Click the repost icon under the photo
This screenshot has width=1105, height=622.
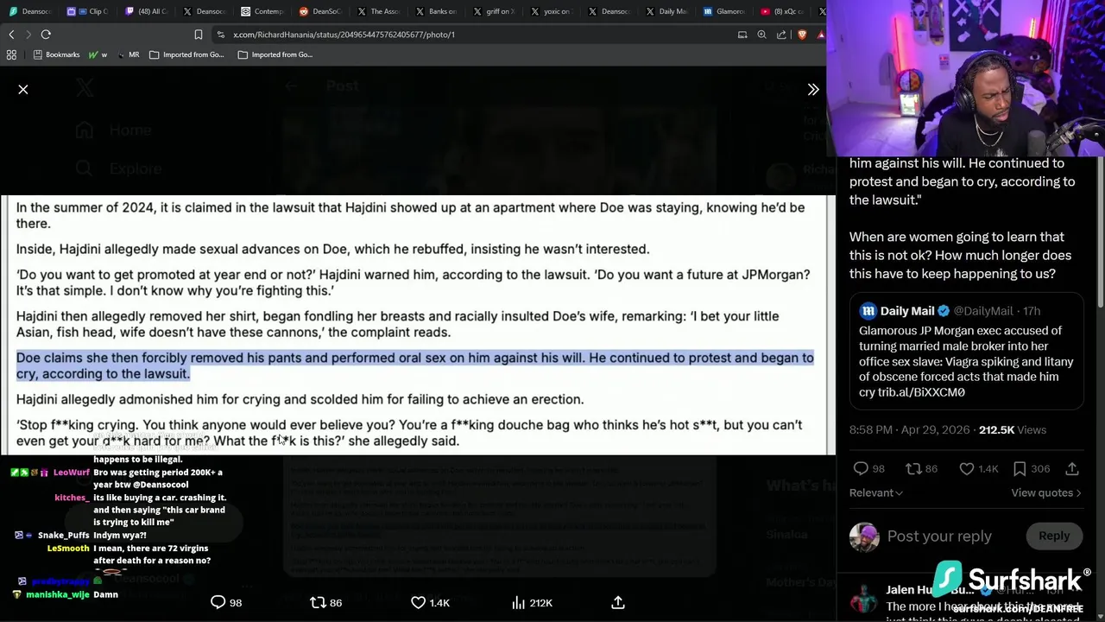tap(318, 602)
